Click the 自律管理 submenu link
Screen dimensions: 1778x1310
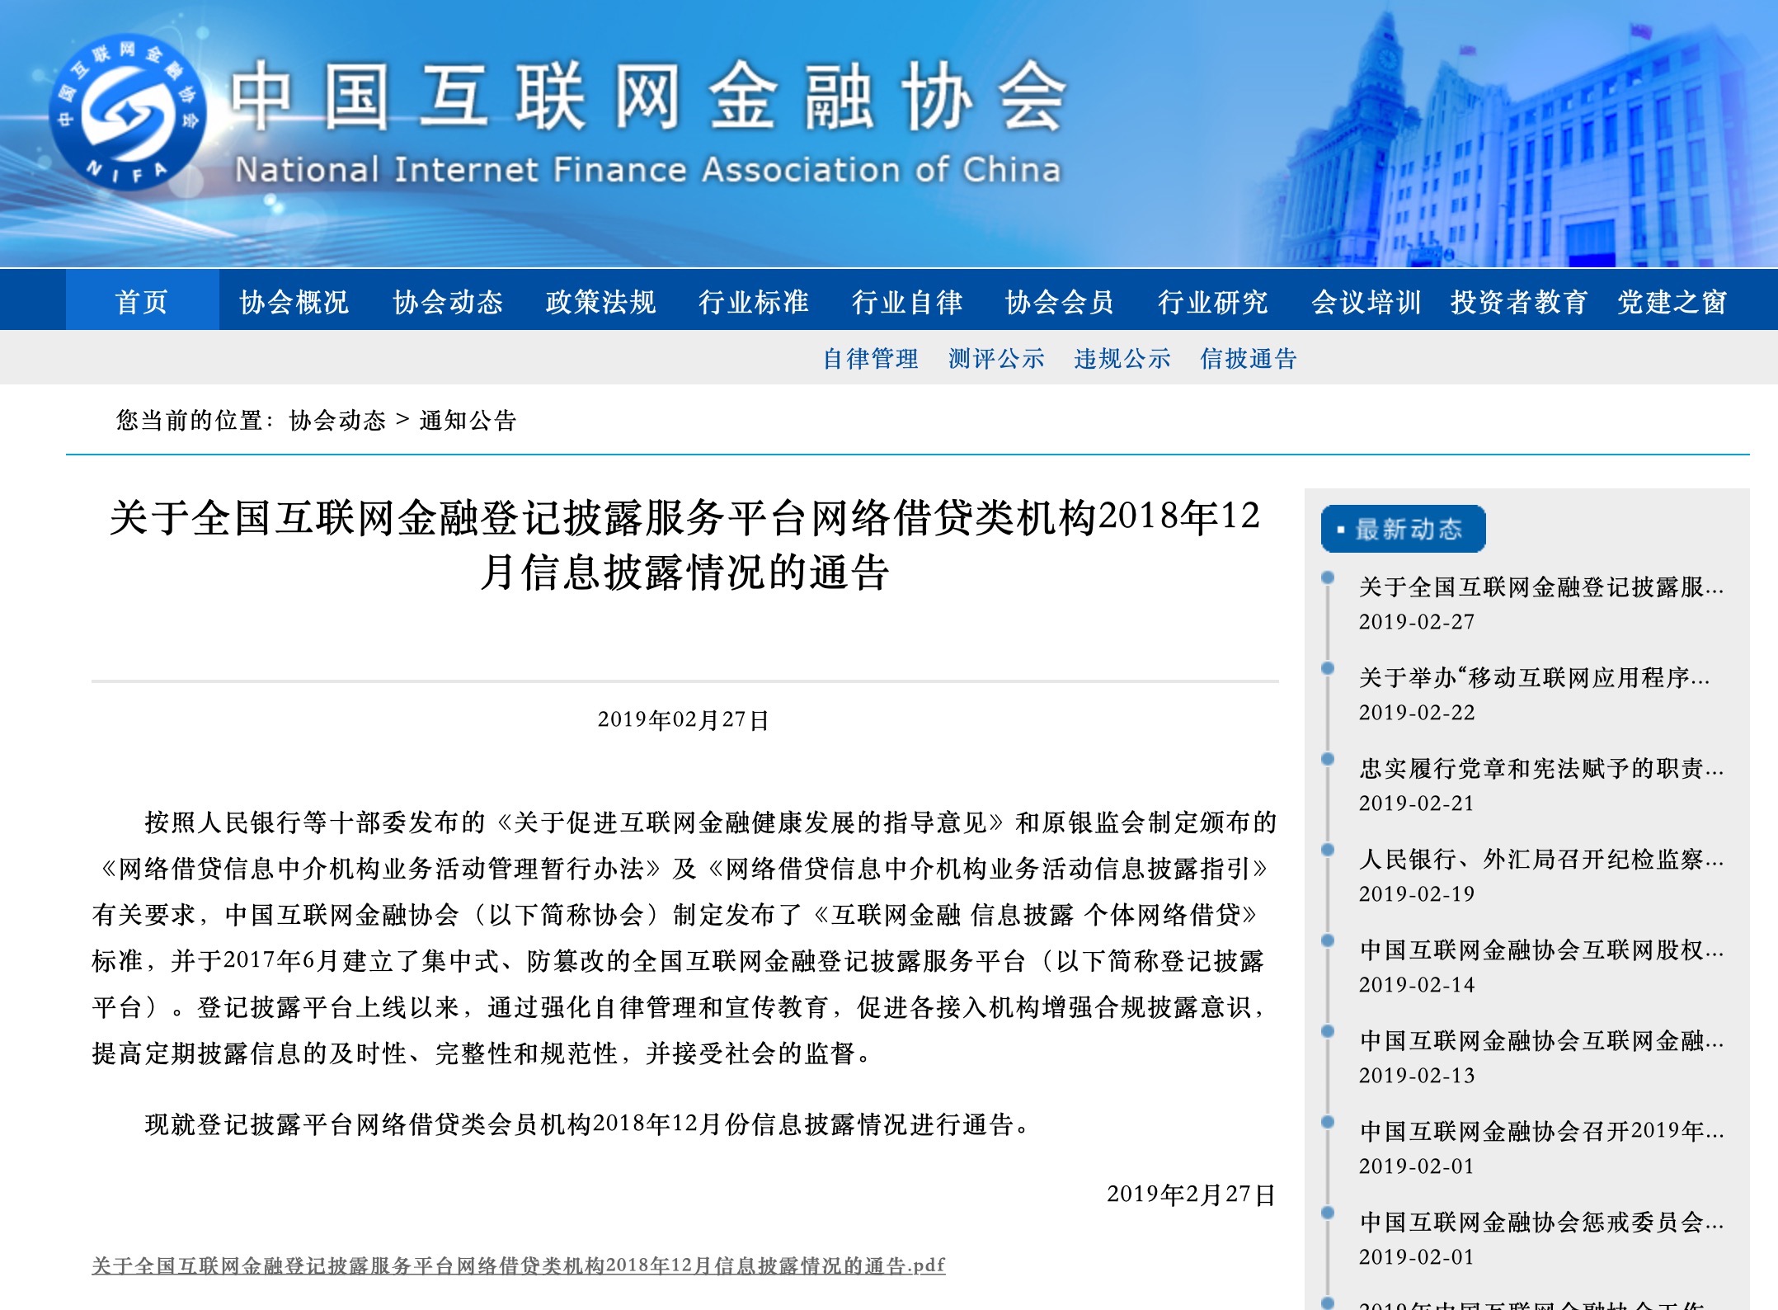[x=871, y=359]
